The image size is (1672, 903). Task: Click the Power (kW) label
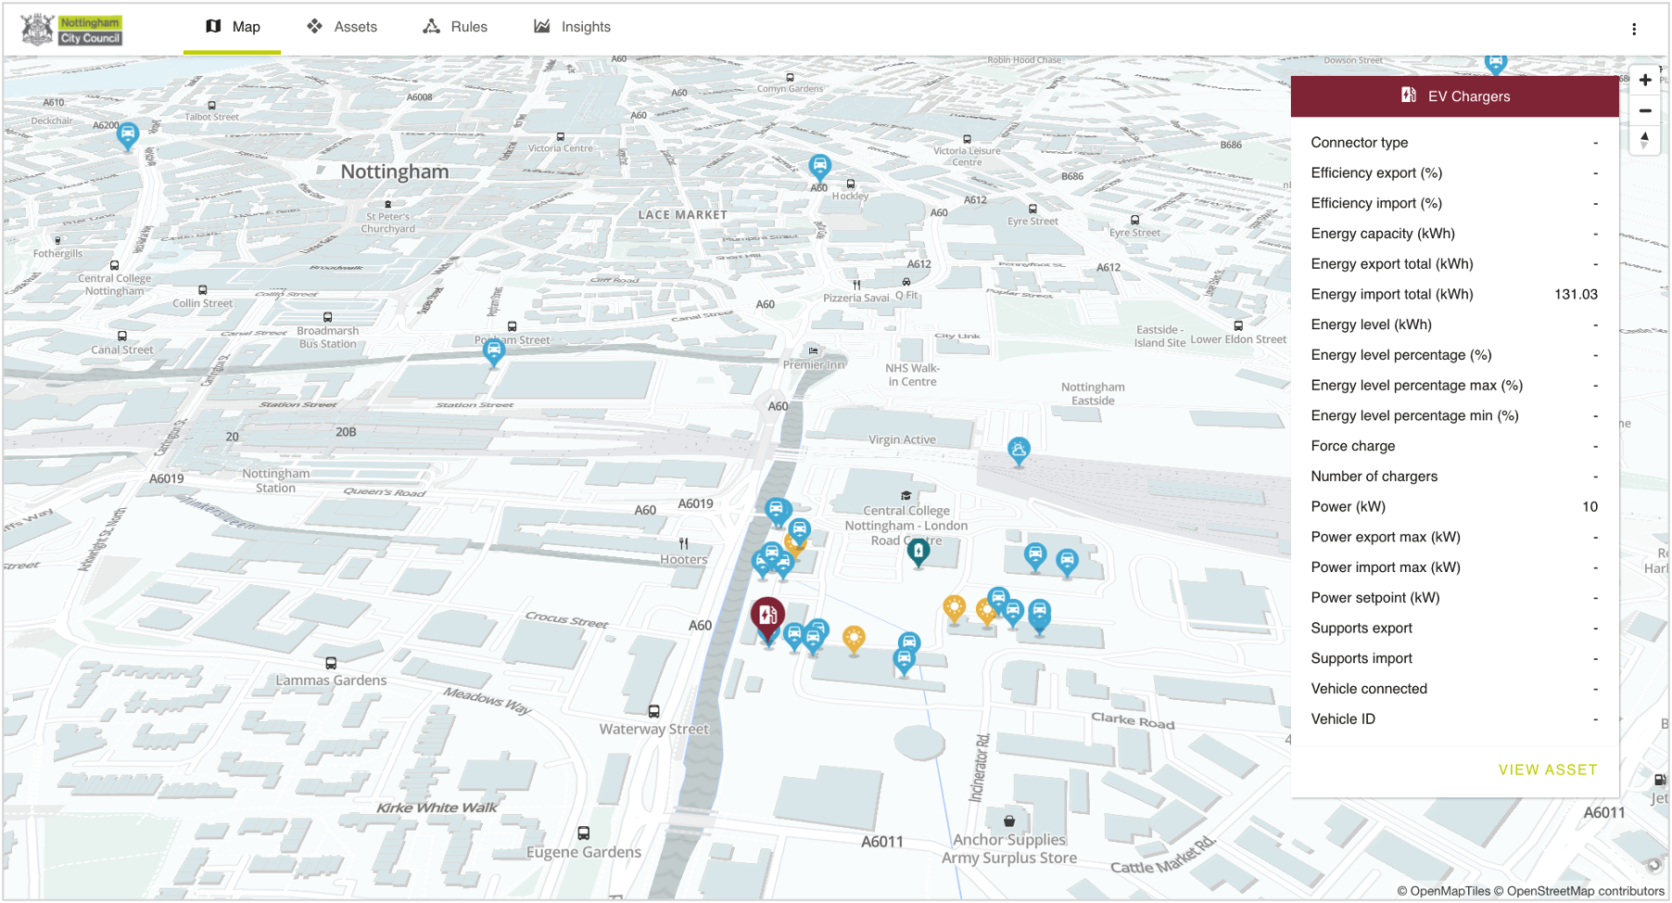click(x=1348, y=507)
